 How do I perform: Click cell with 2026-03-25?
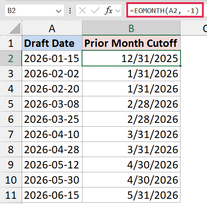point(52,119)
